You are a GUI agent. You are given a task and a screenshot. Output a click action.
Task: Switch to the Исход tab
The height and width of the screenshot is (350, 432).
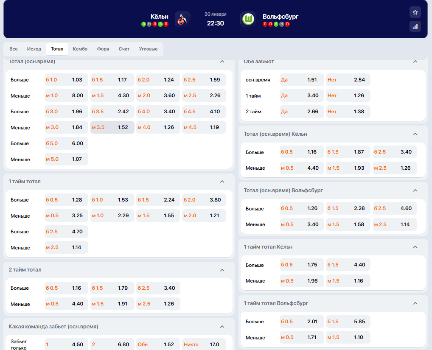(34, 49)
